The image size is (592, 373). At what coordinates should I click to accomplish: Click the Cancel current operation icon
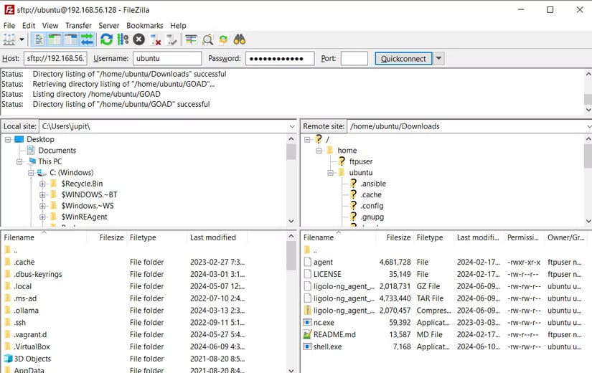coord(139,39)
